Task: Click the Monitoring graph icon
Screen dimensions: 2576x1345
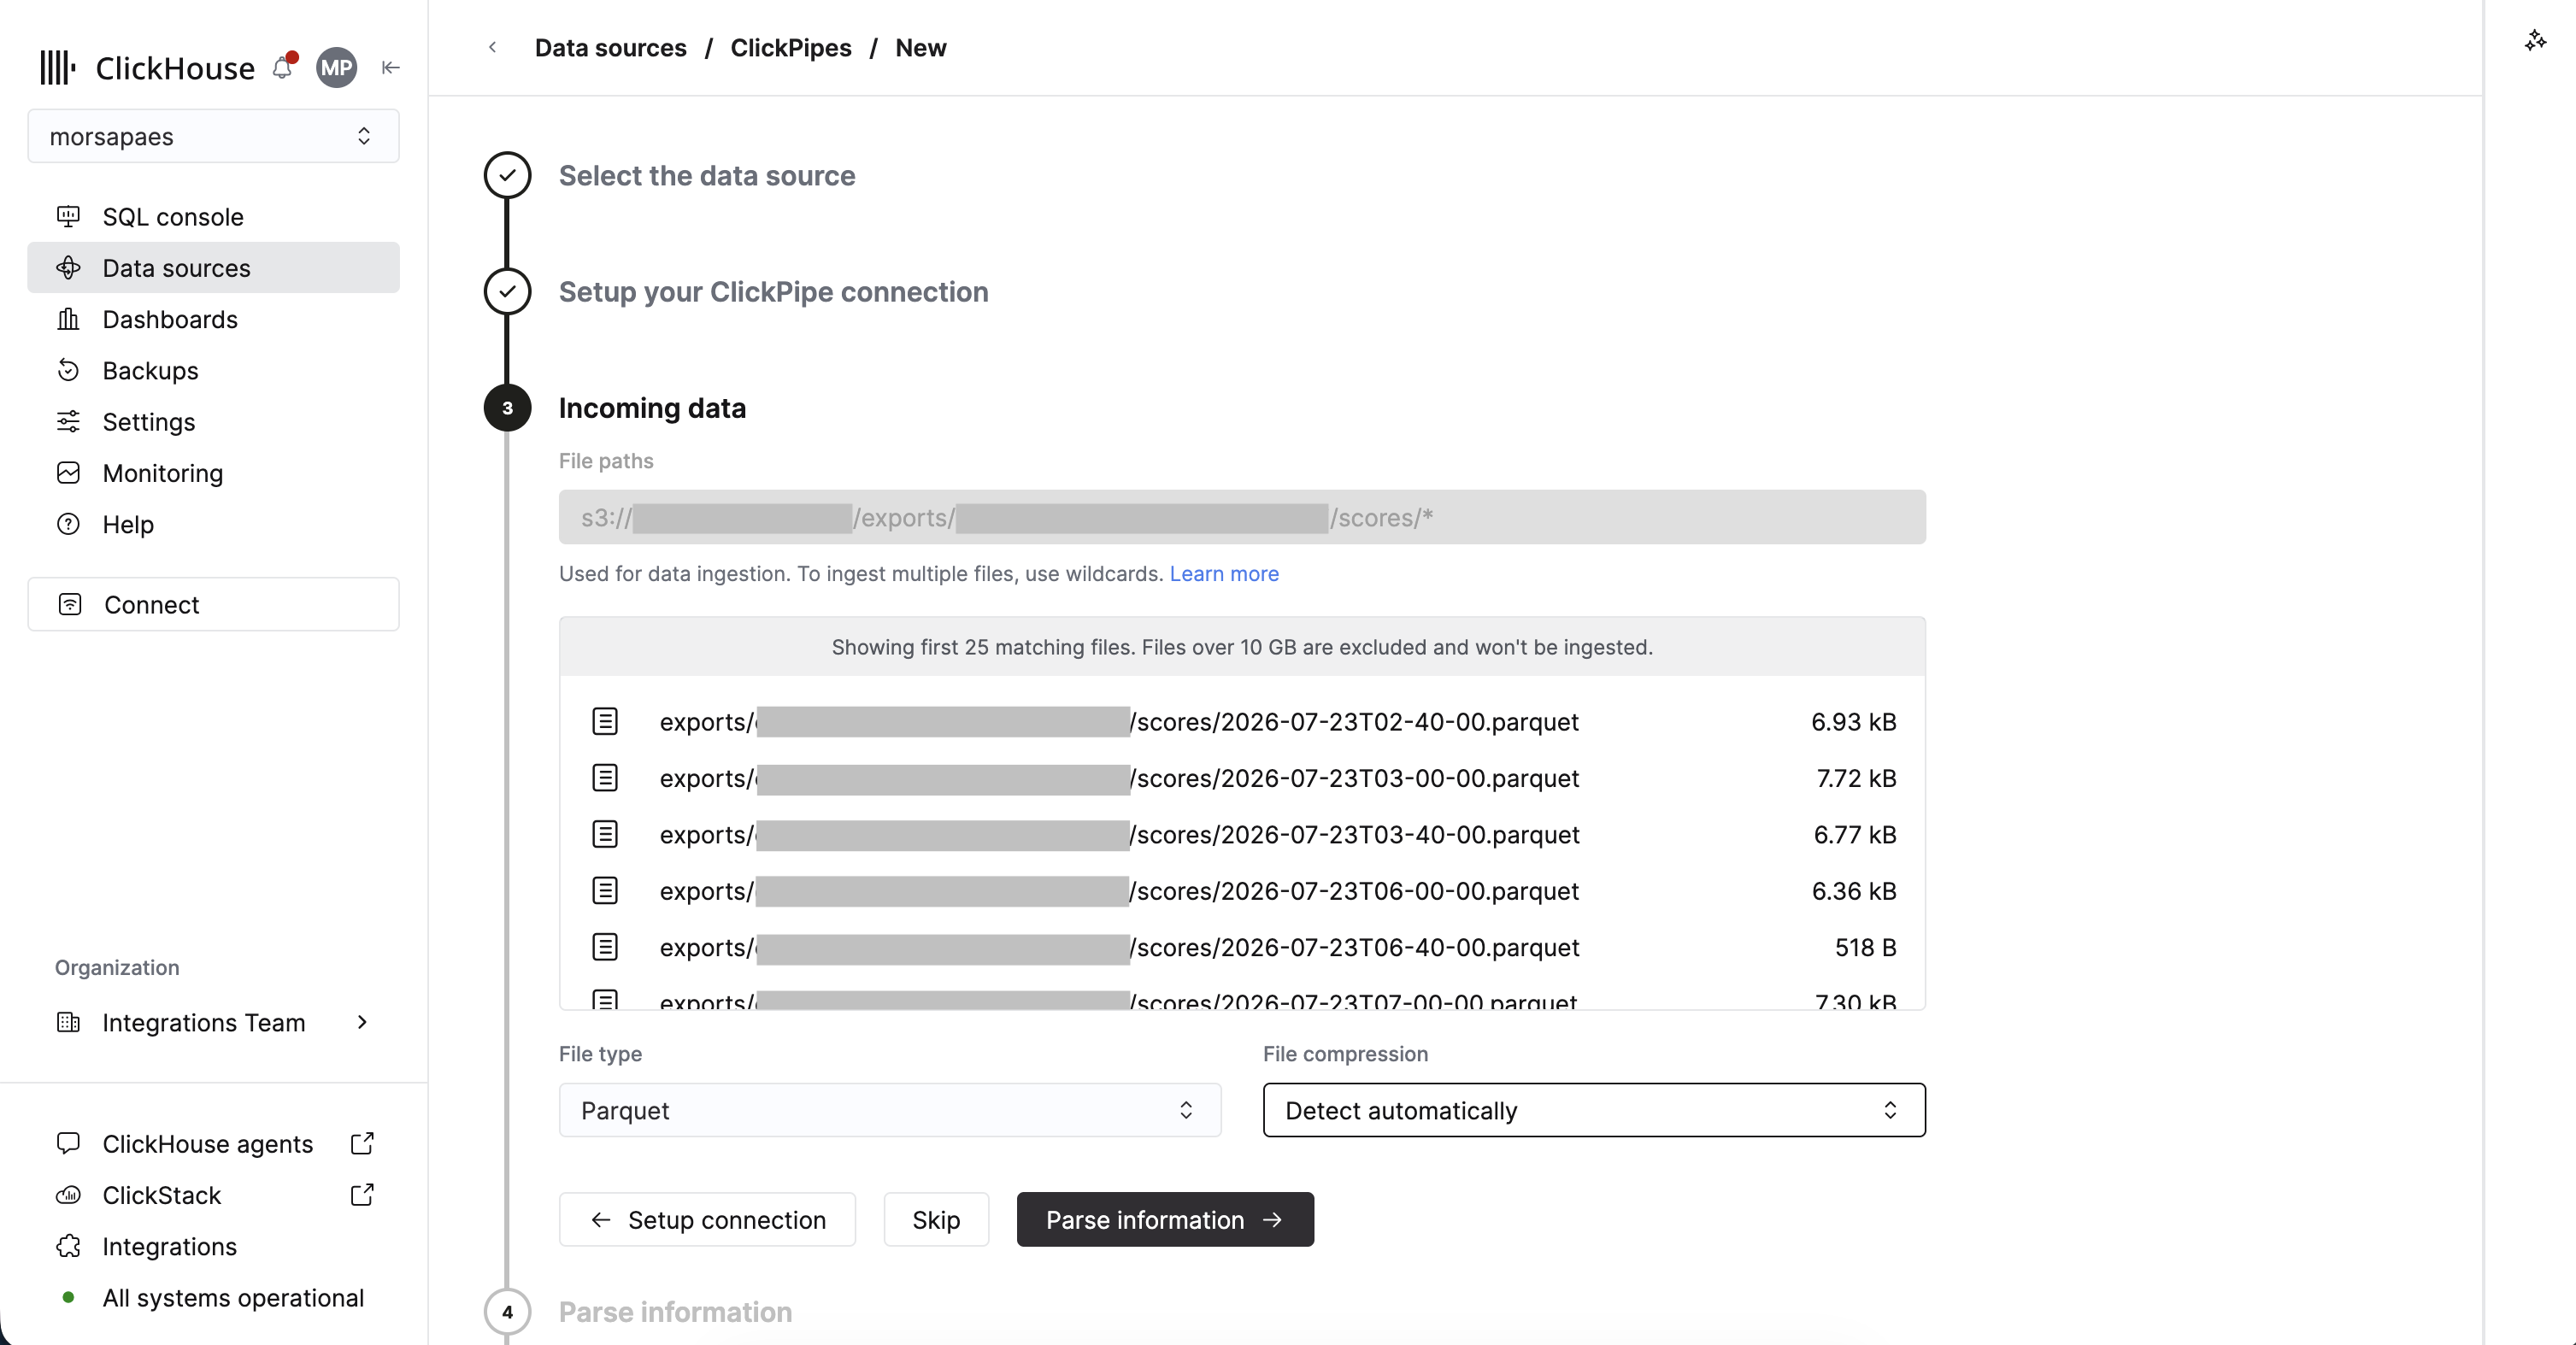Action: (68, 472)
